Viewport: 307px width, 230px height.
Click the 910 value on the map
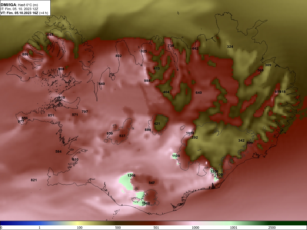click(62, 98)
